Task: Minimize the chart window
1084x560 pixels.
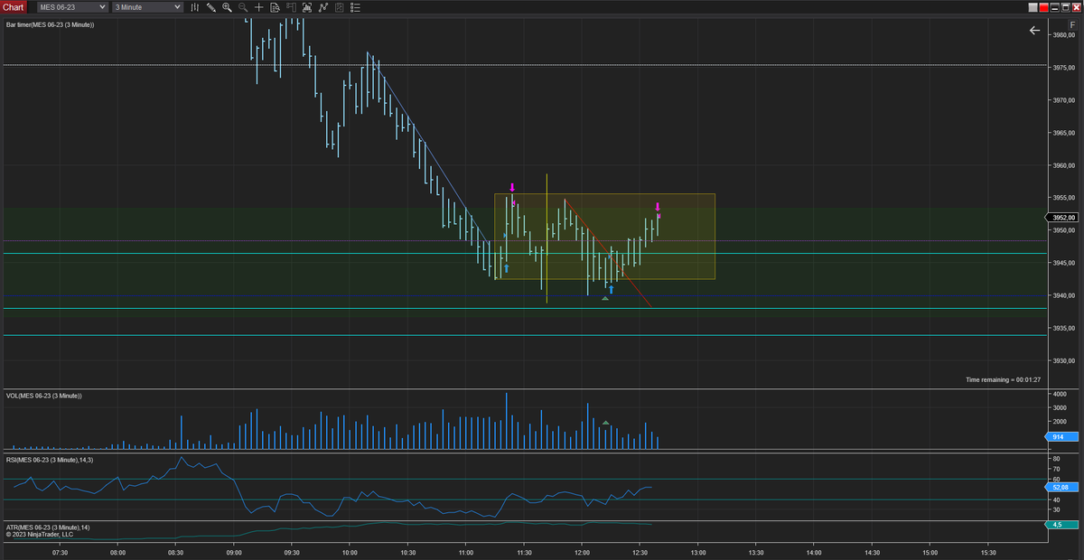Action: tap(1055, 7)
